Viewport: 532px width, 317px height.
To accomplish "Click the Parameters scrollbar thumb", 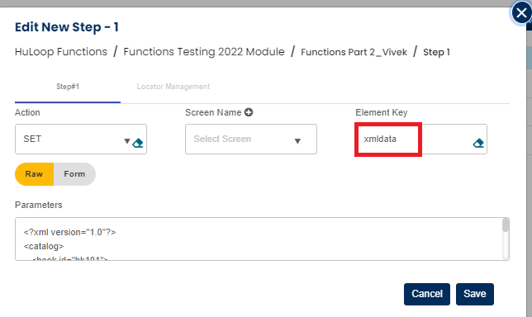I will point(506,225).
